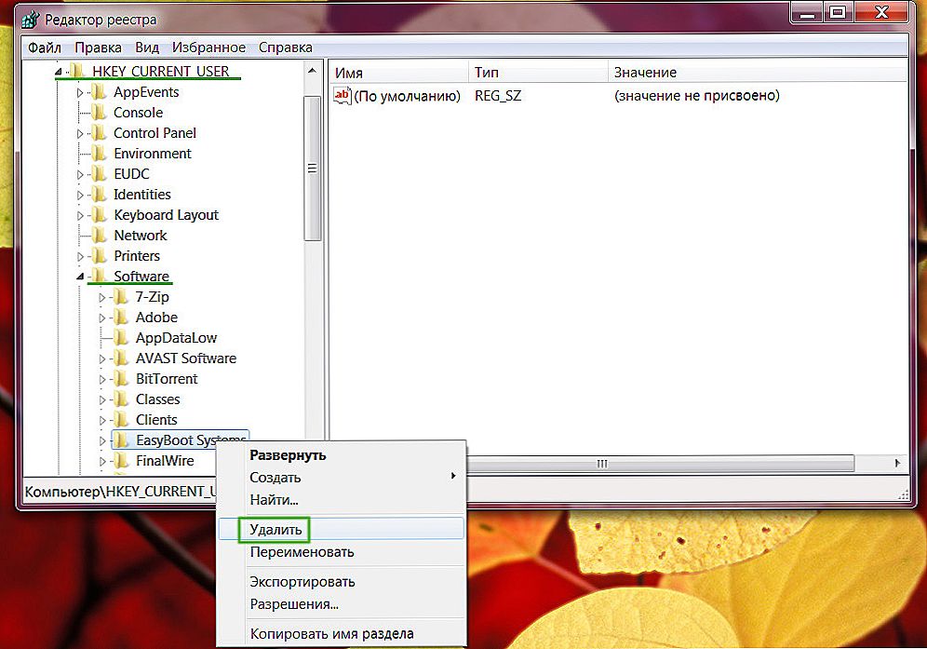This screenshot has height=649, width=927.
Task: Click the Environment folder icon
Action: point(100,154)
